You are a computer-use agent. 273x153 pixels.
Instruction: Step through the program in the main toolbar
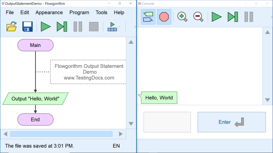pyautogui.click(x=62, y=27)
